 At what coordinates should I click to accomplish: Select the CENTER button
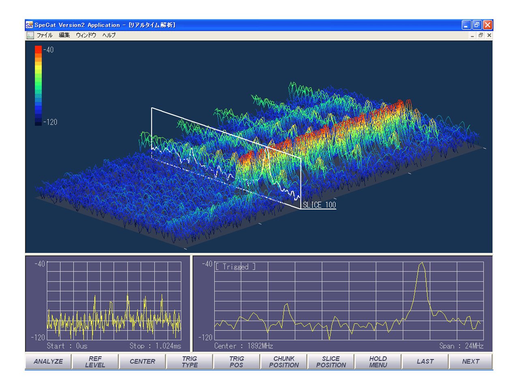pyautogui.click(x=142, y=362)
